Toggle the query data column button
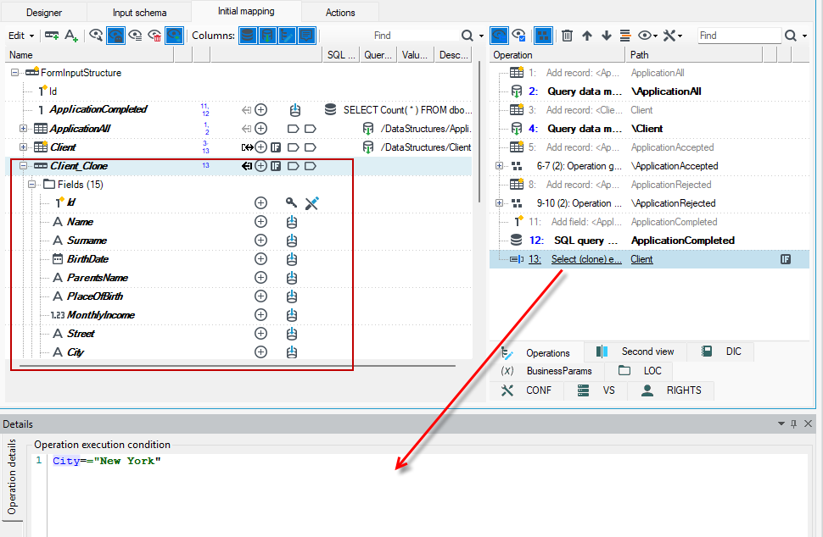Screen dimensions: 823x537 click(x=267, y=35)
